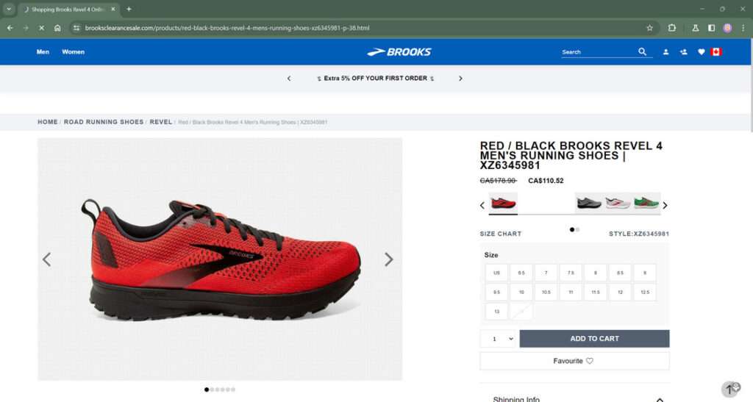
Task: Click the ADD TO CART button
Action: click(x=594, y=339)
